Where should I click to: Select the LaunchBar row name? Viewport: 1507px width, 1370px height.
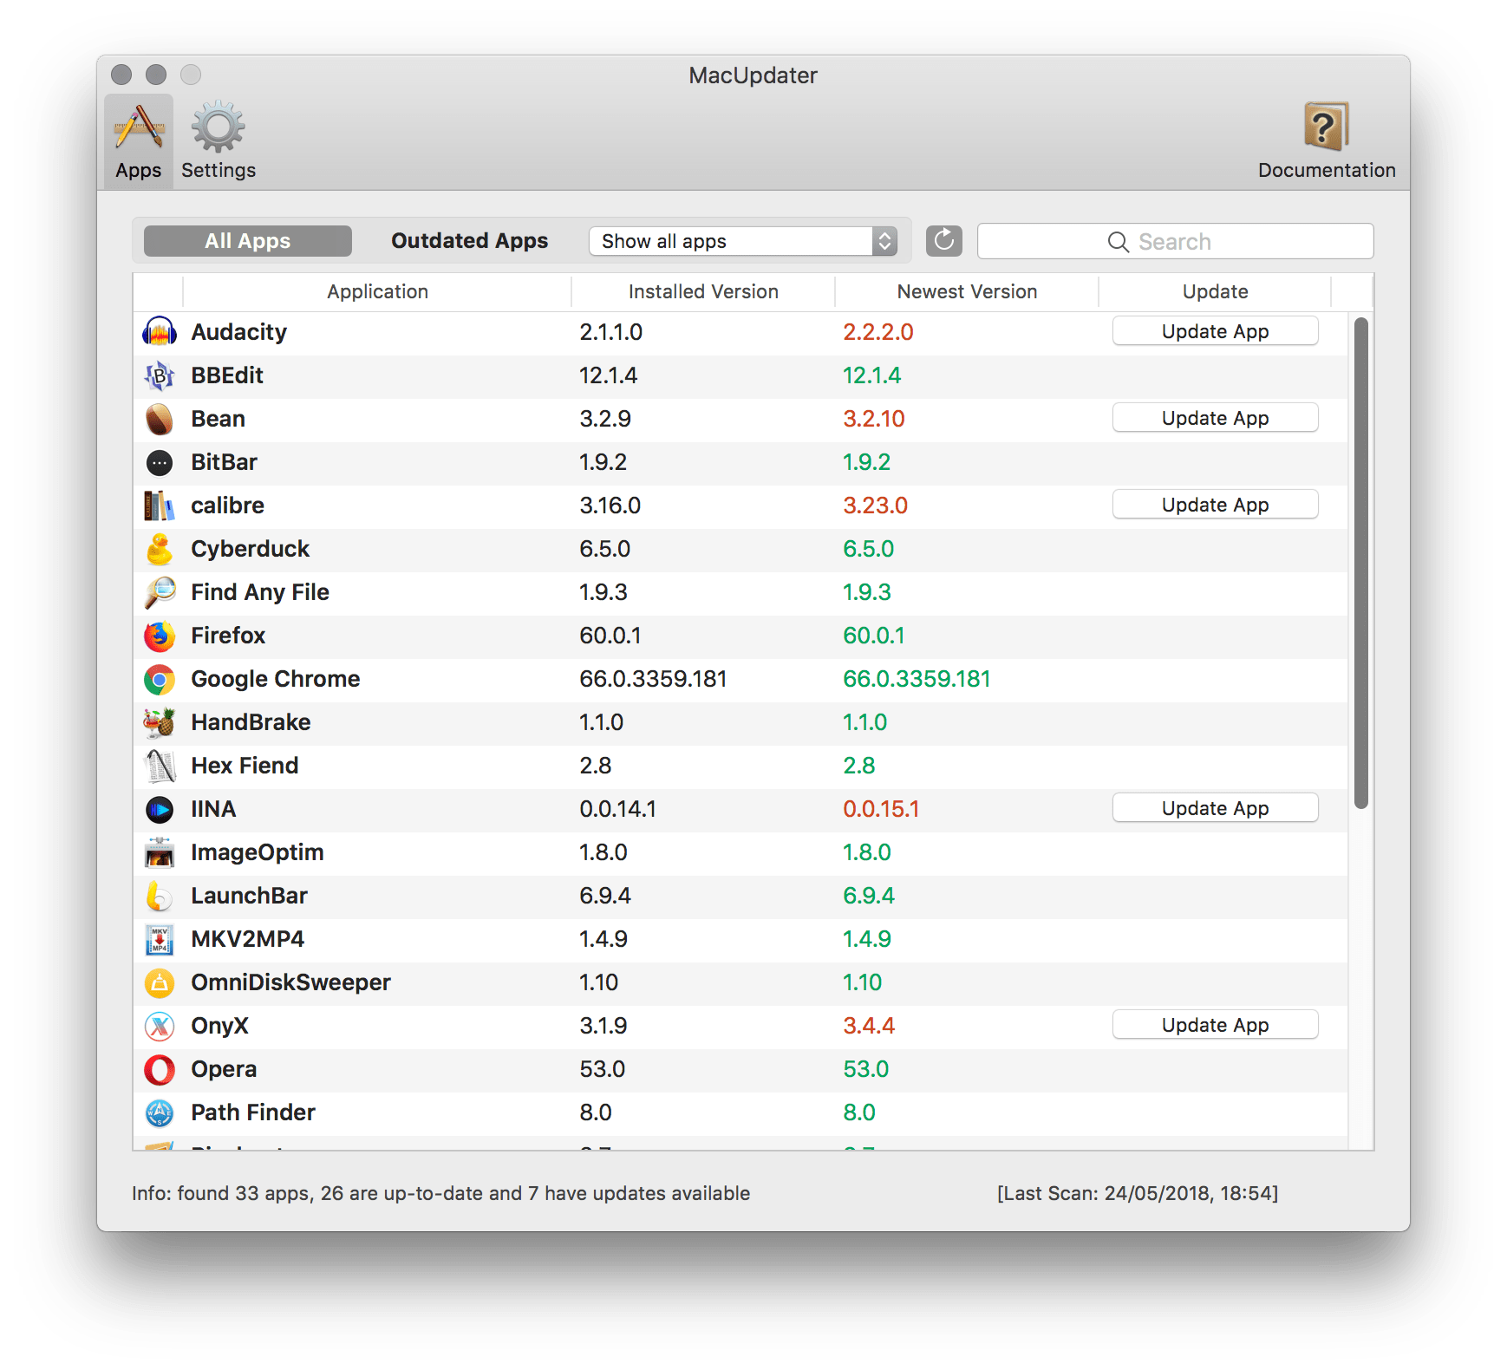249,896
